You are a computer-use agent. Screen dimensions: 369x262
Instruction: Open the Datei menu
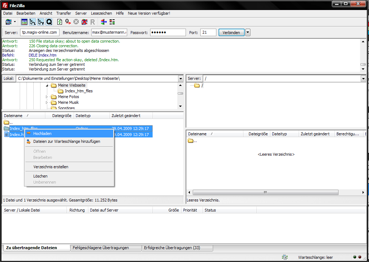(x=8, y=13)
